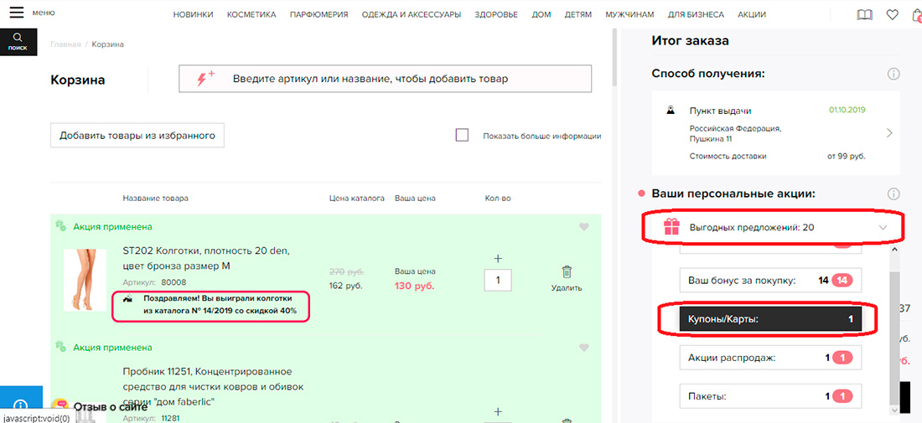
Task: Click delivery date 01.10.2019
Action: pos(847,110)
